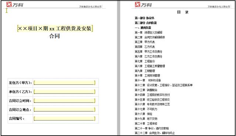Click the 万科 logo on the left page
The height and width of the screenshot is (136, 236).
click(x=15, y=4)
